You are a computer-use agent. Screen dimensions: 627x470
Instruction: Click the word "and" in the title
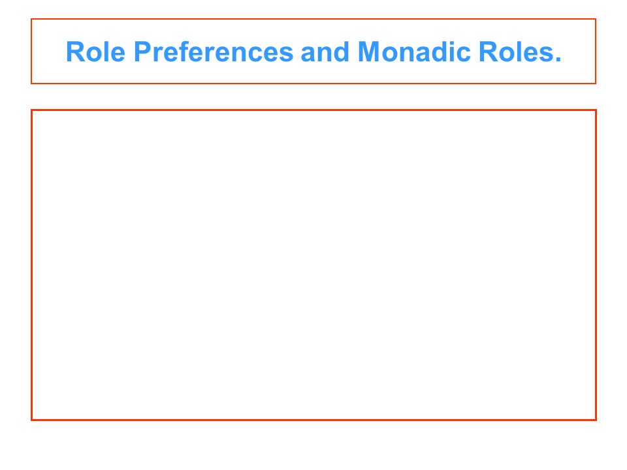tap(325, 52)
